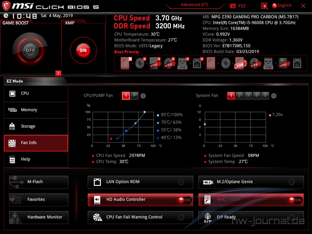312x234 pixels.
Task: Toggle ErP Ready setting
Action: coord(291,217)
